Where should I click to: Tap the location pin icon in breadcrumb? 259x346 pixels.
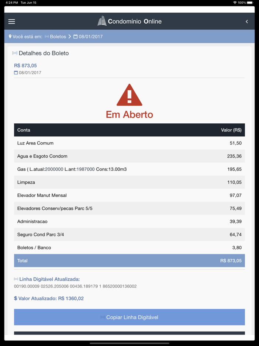tap(10, 36)
